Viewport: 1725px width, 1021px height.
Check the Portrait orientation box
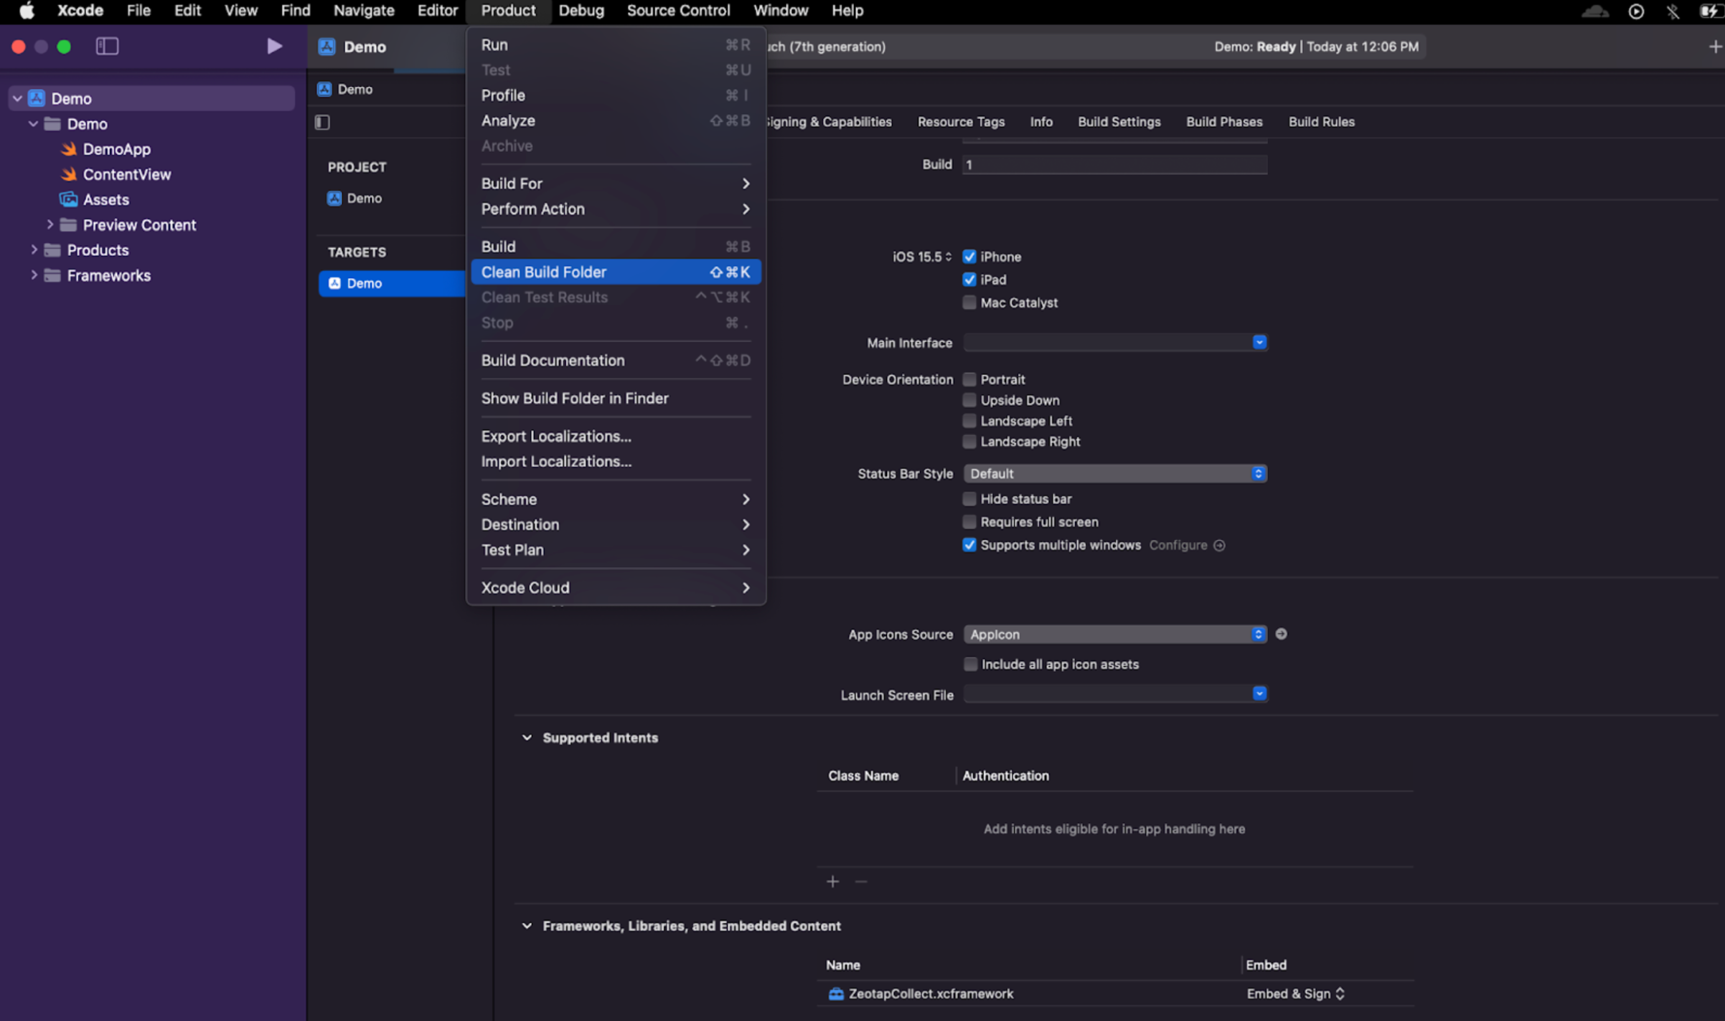[969, 379]
